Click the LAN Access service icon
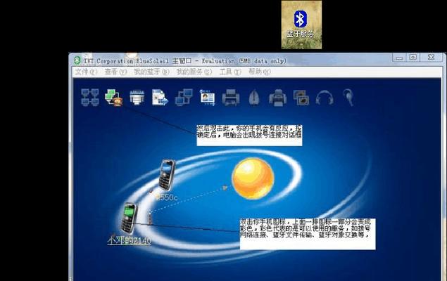 pos(184,97)
